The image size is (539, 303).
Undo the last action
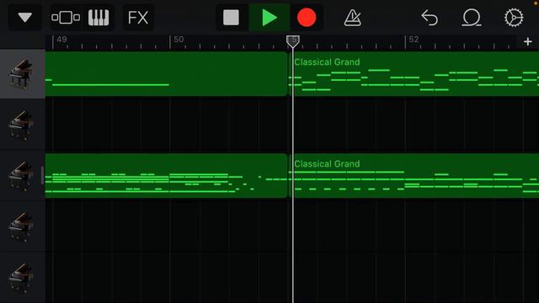coord(430,18)
